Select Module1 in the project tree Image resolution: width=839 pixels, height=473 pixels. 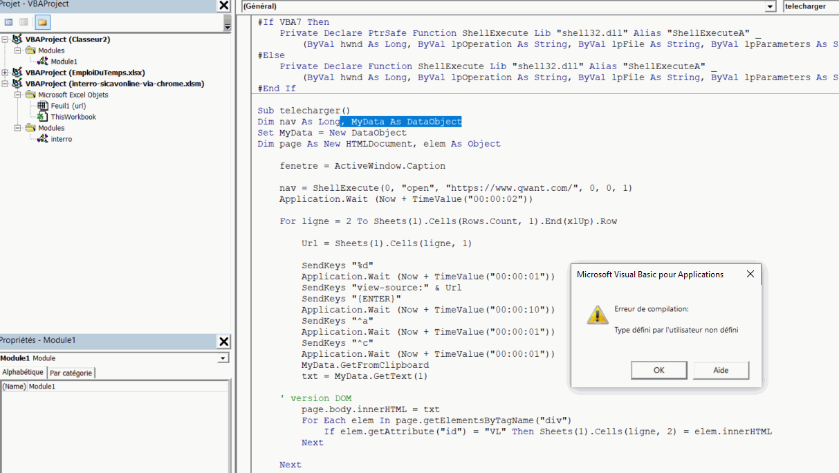click(64, 62)
